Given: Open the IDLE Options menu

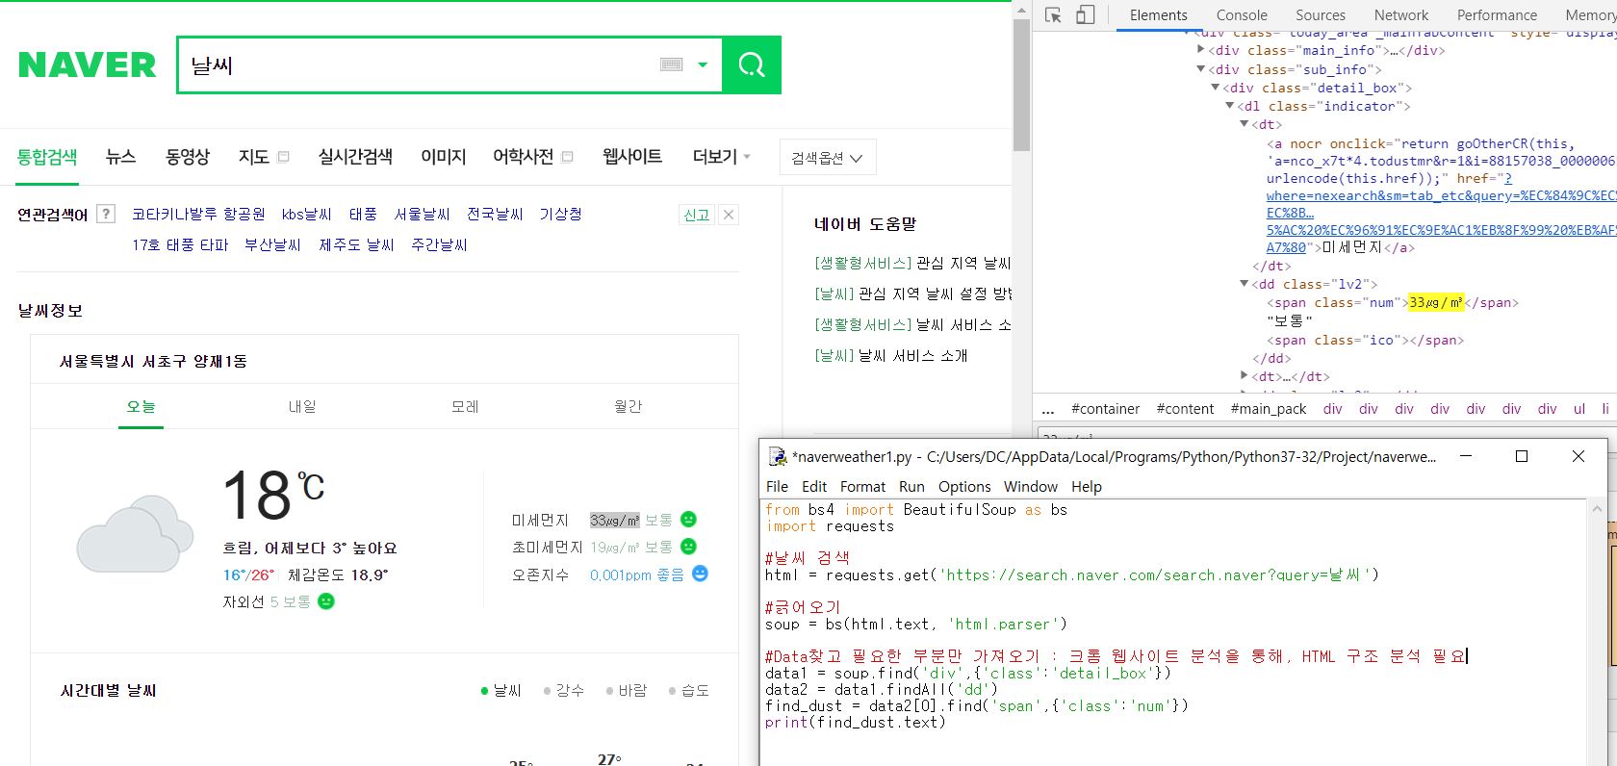Looking at the screenshot, I should click(964, 486).
